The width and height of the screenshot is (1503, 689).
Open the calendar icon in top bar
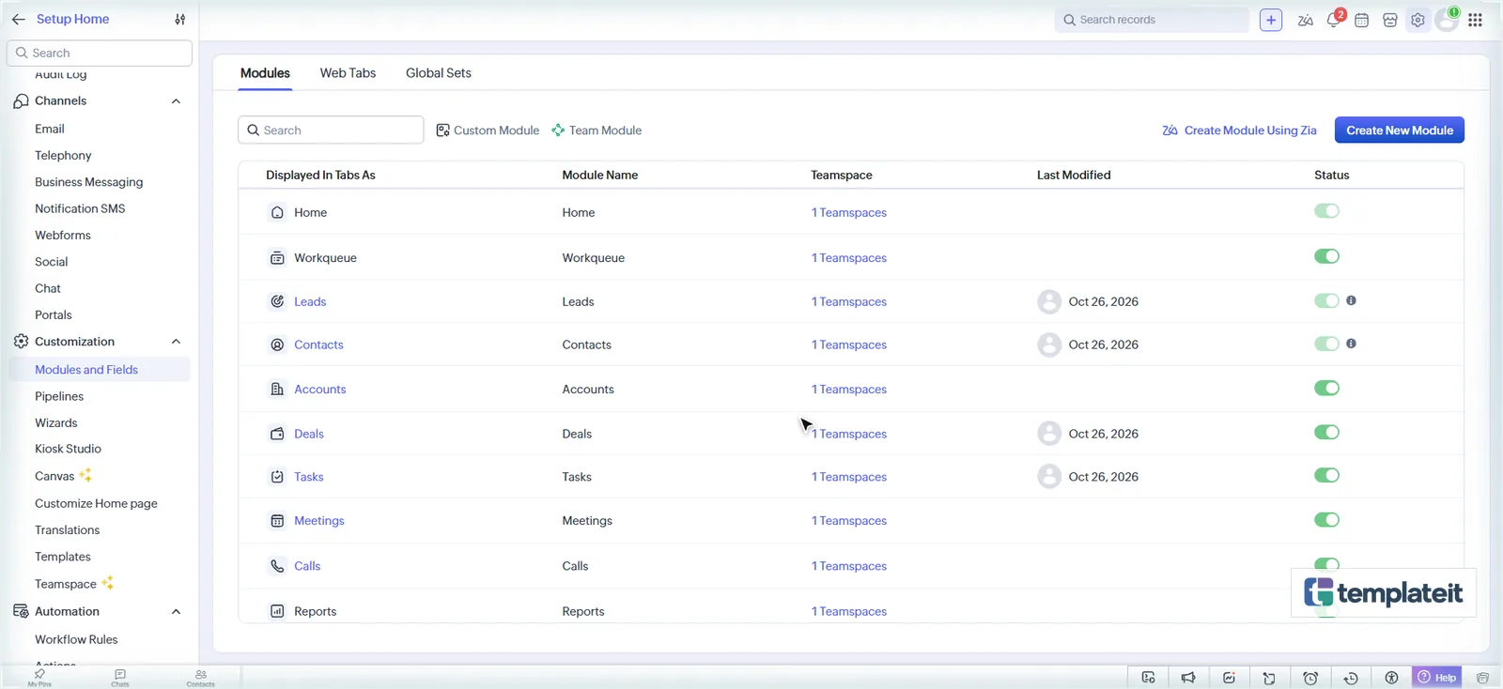pyautogui.click(x=1361, y=20)
